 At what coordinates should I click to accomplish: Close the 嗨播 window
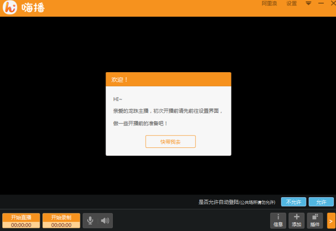tap(333, 3)
